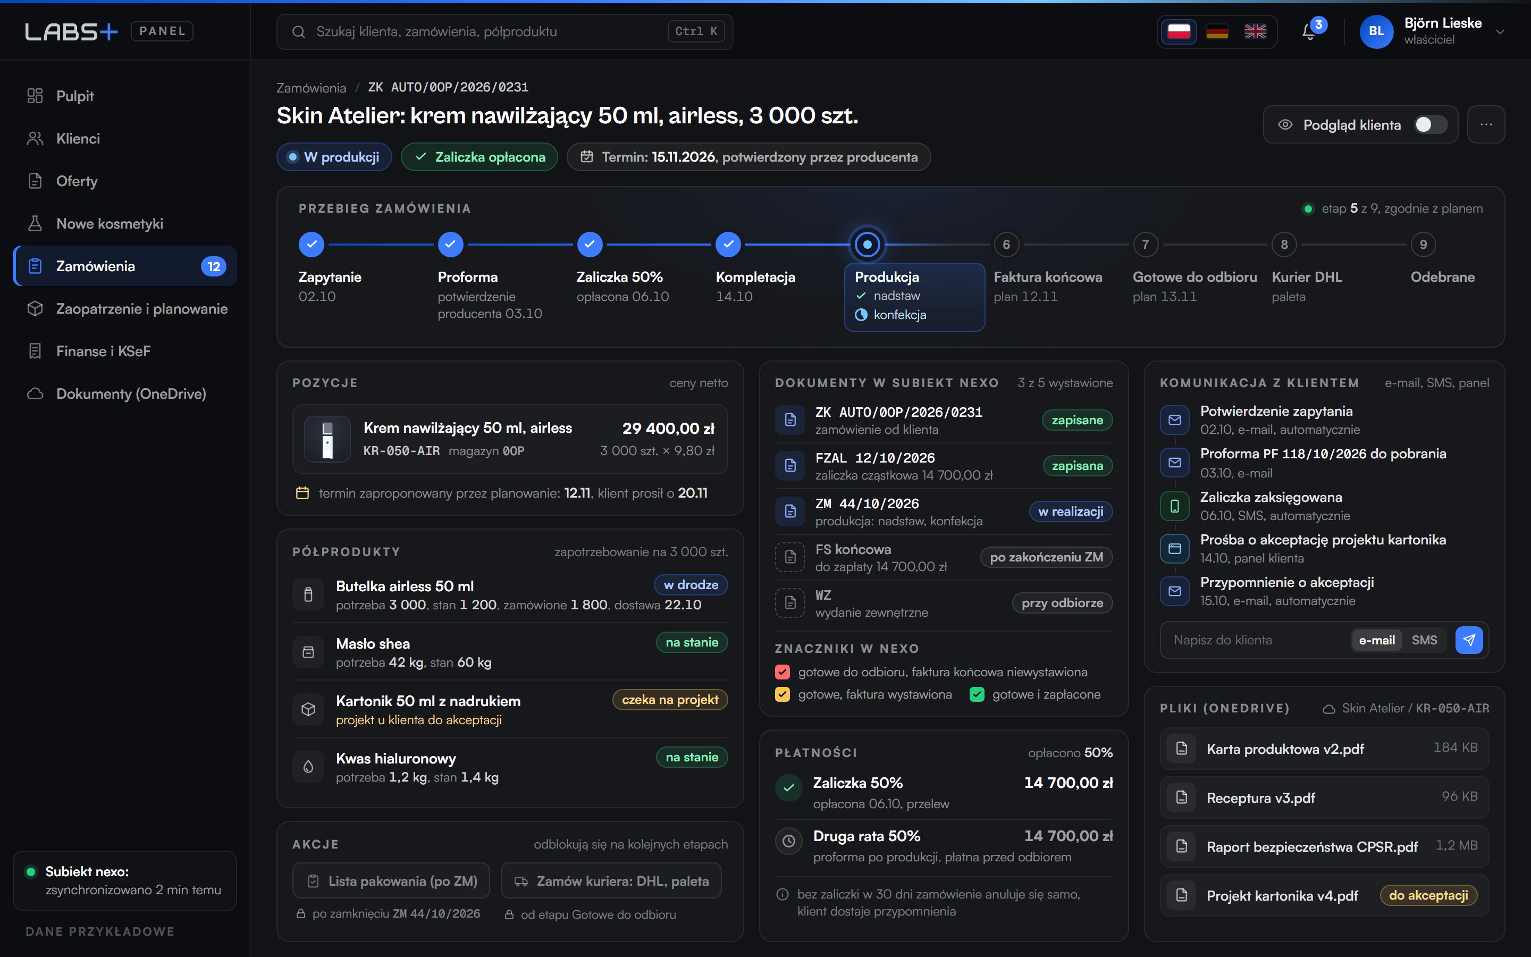Open the three-dot more options menu
This screenshot has width=1531, height=957.
(1486, 125)
